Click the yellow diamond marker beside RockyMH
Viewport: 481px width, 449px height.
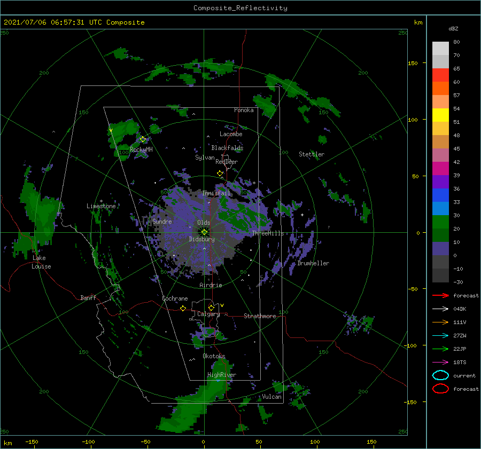(x=143, y=139)
